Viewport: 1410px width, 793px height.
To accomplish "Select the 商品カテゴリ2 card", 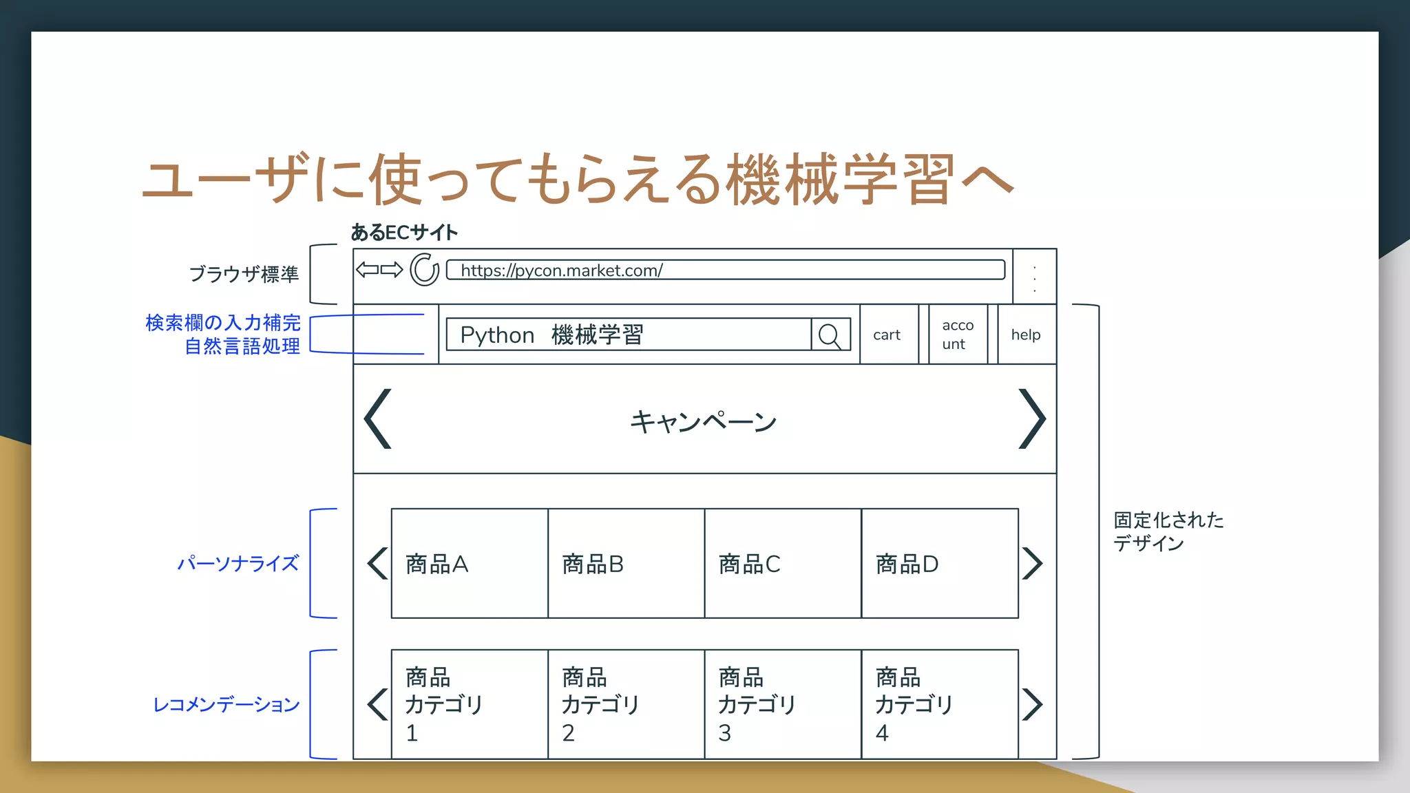I will 627,704.
